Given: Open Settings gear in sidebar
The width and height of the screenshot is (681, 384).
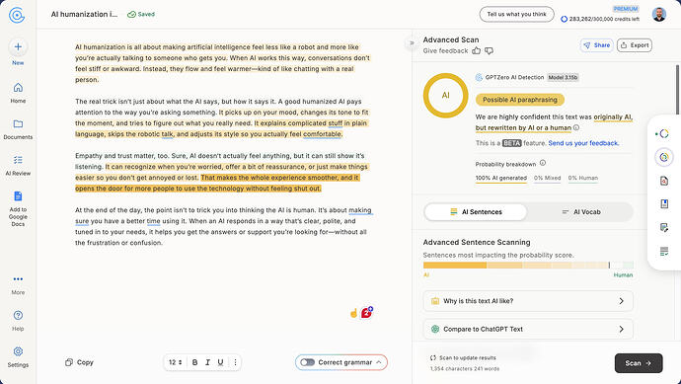Looking at the screenshot, I should [18, 357].
